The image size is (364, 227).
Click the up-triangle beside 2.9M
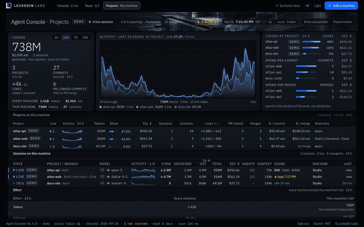pyautogui.click(x=161, y=170)
